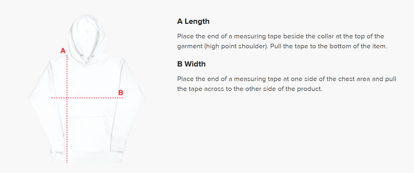Image resolution: width=414 pixels, height=173 pixels.
Task: Select the hood of the white hoodie
Action: tap(86, 35)
